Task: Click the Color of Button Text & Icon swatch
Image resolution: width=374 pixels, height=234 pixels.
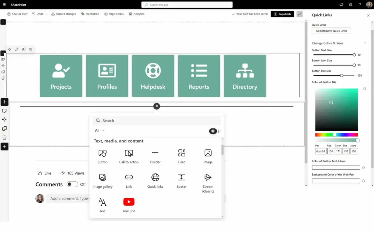Action: point(336,168)
